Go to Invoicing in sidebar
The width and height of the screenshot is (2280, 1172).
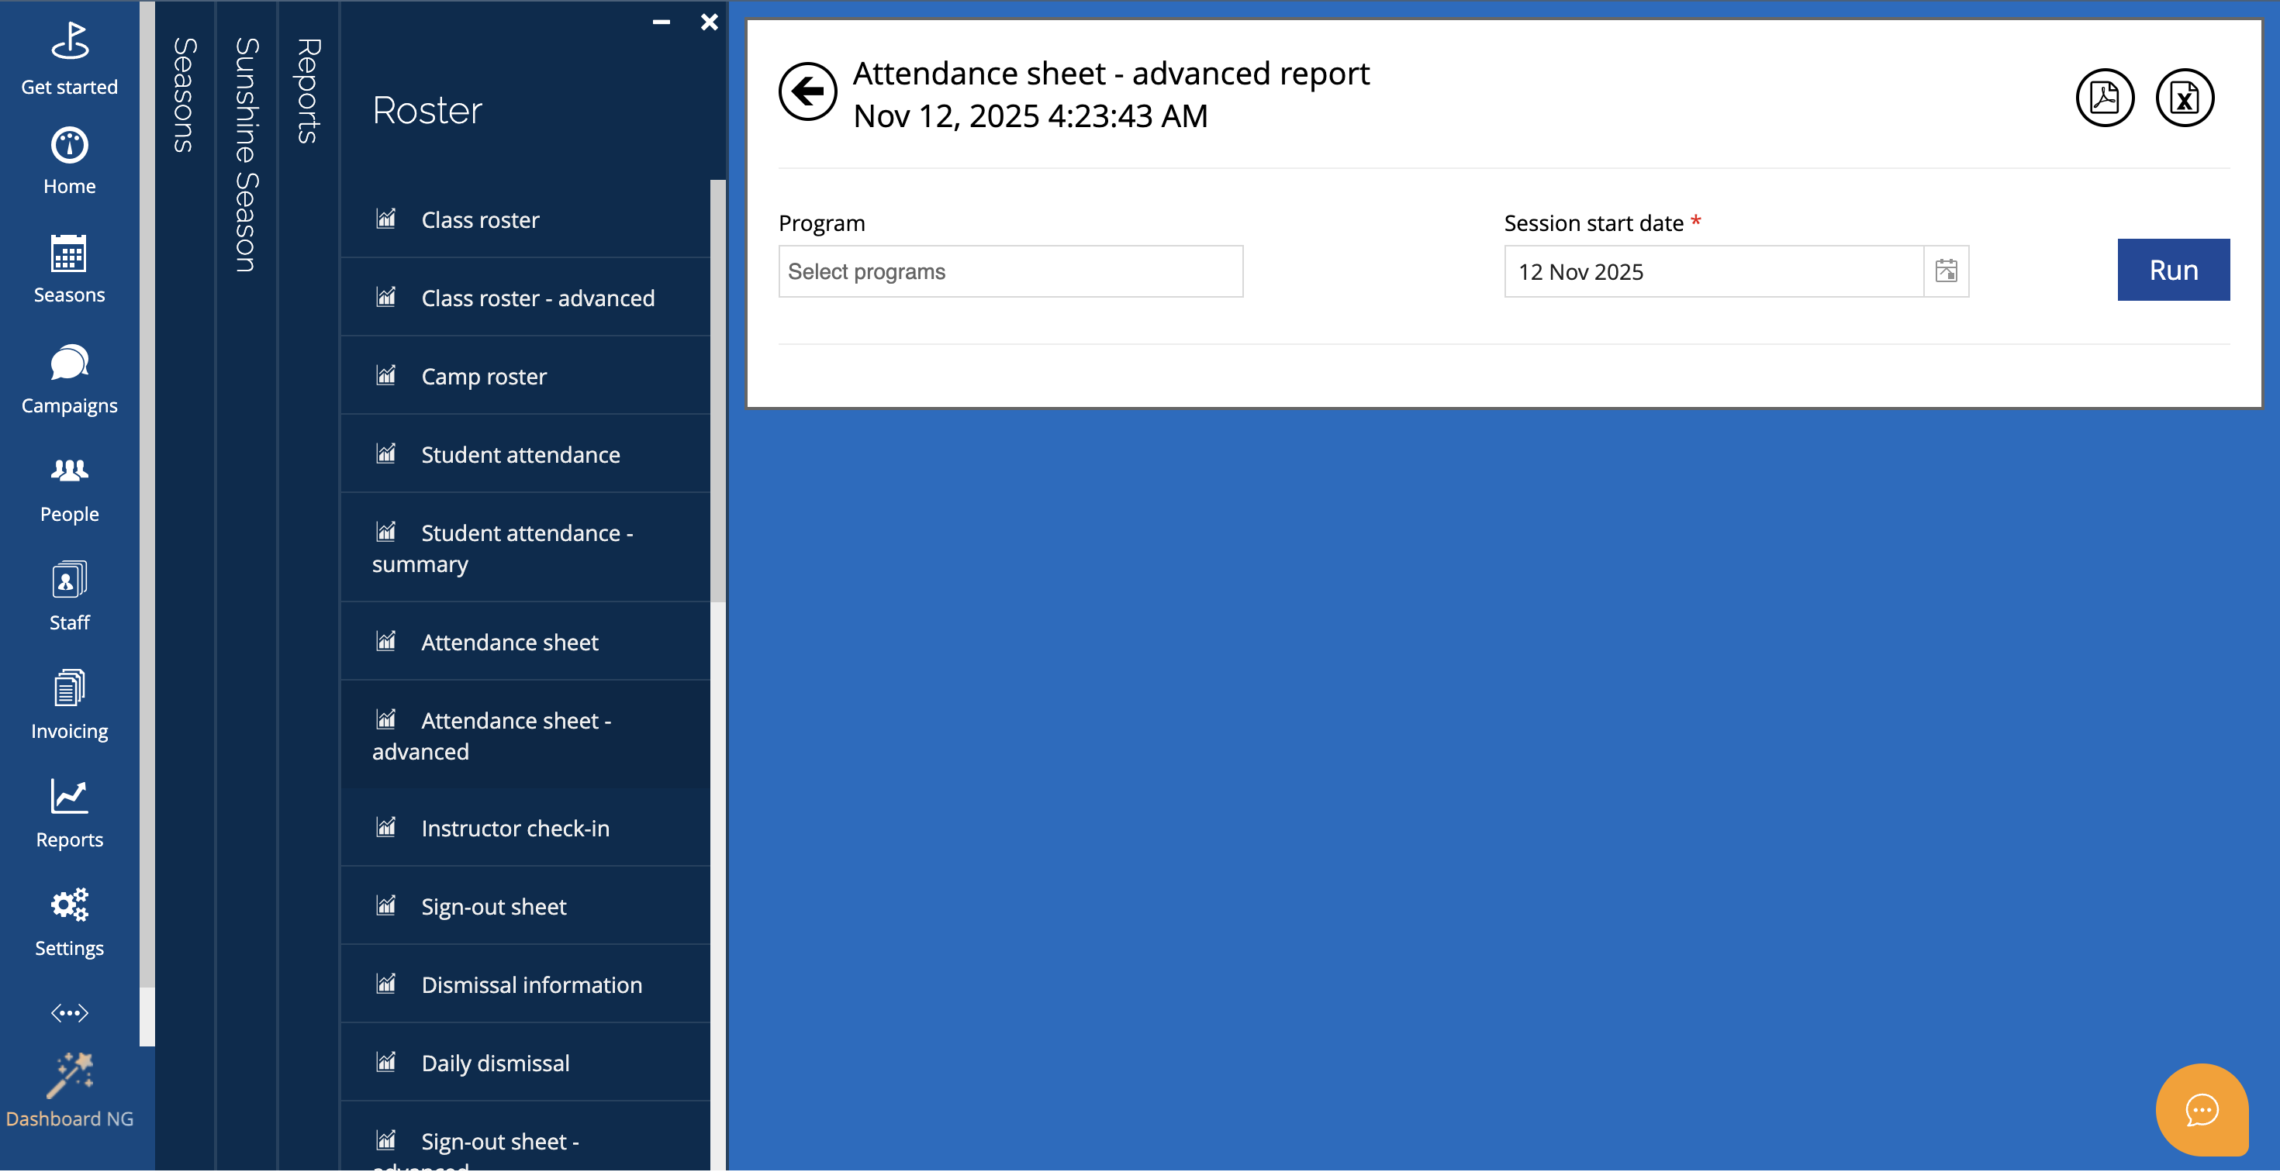(x=69, y=705)
